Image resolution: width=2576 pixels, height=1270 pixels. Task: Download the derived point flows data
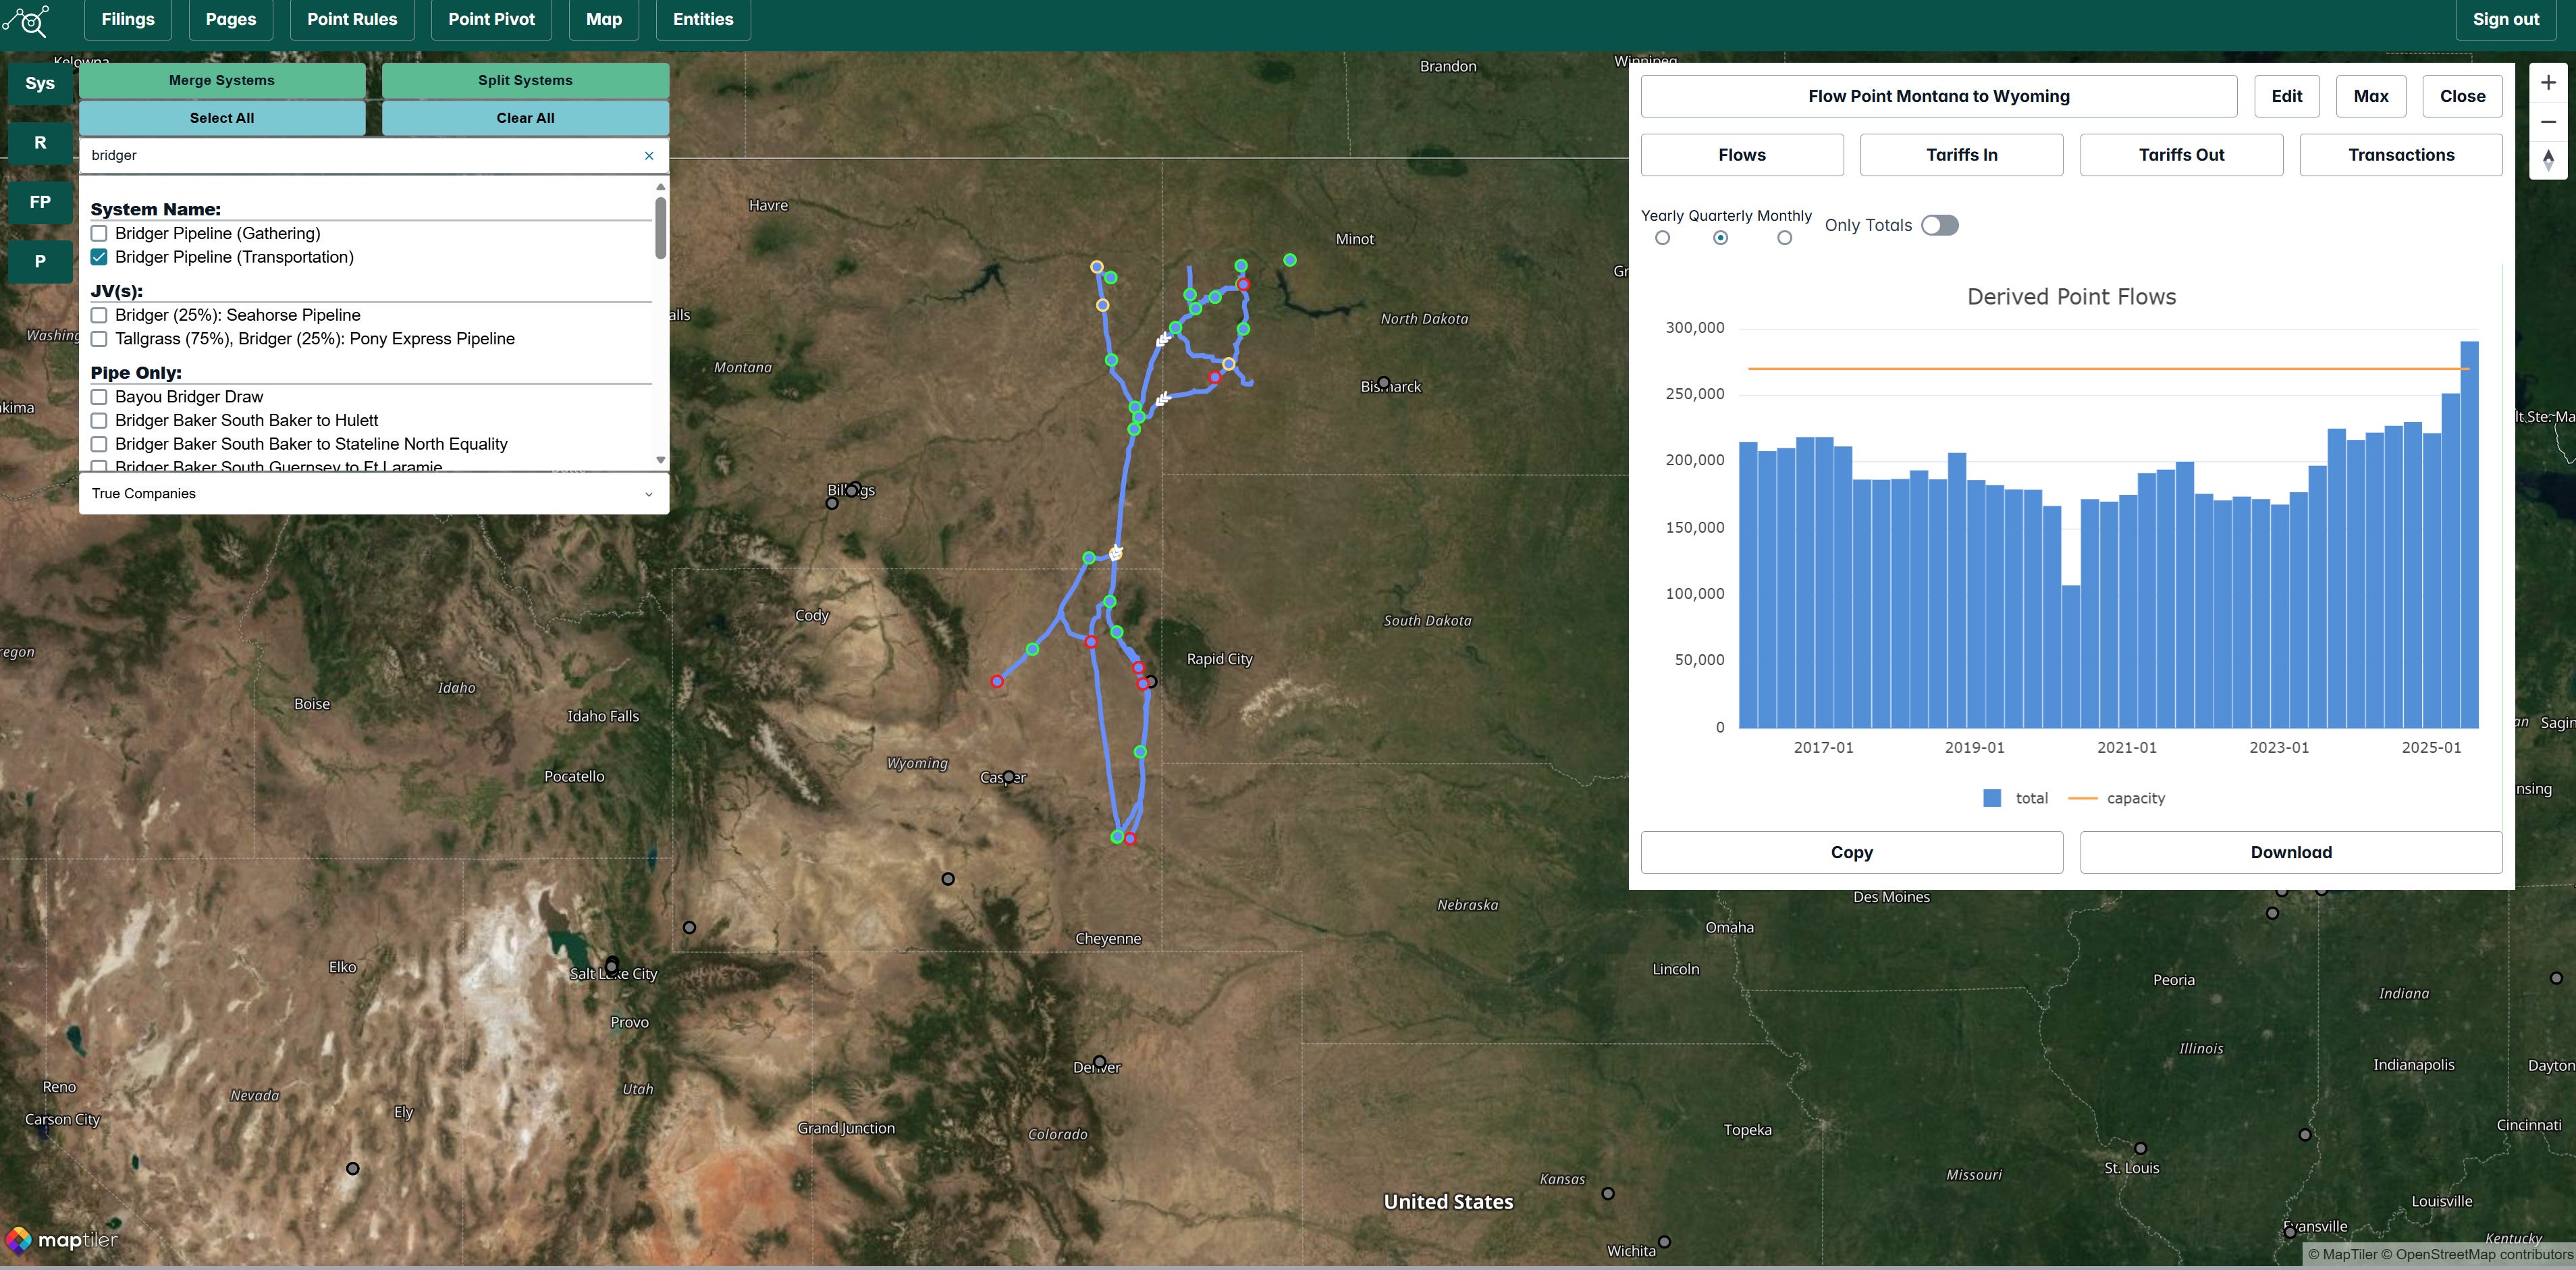[2290, 852]
